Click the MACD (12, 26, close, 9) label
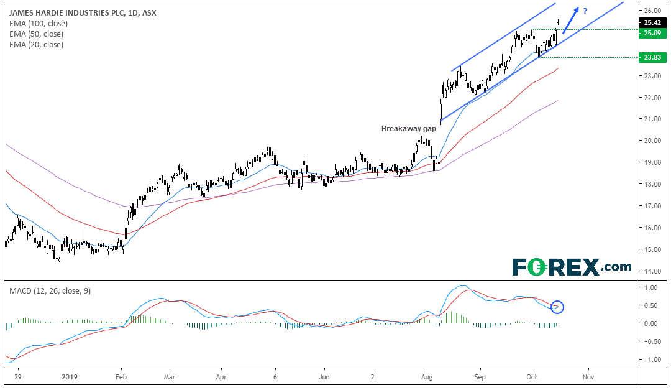Image resolution: width=671 pixels, height=390 pixels. click(x=50, y=291)
